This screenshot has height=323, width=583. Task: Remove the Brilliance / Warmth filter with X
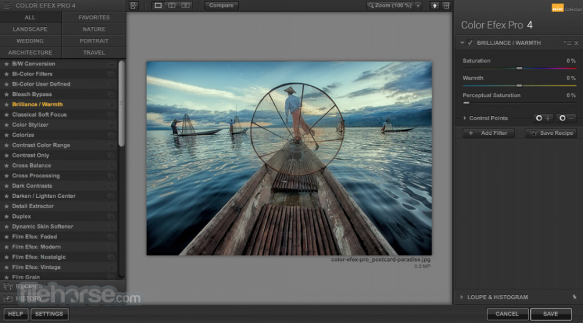(576, 43)
